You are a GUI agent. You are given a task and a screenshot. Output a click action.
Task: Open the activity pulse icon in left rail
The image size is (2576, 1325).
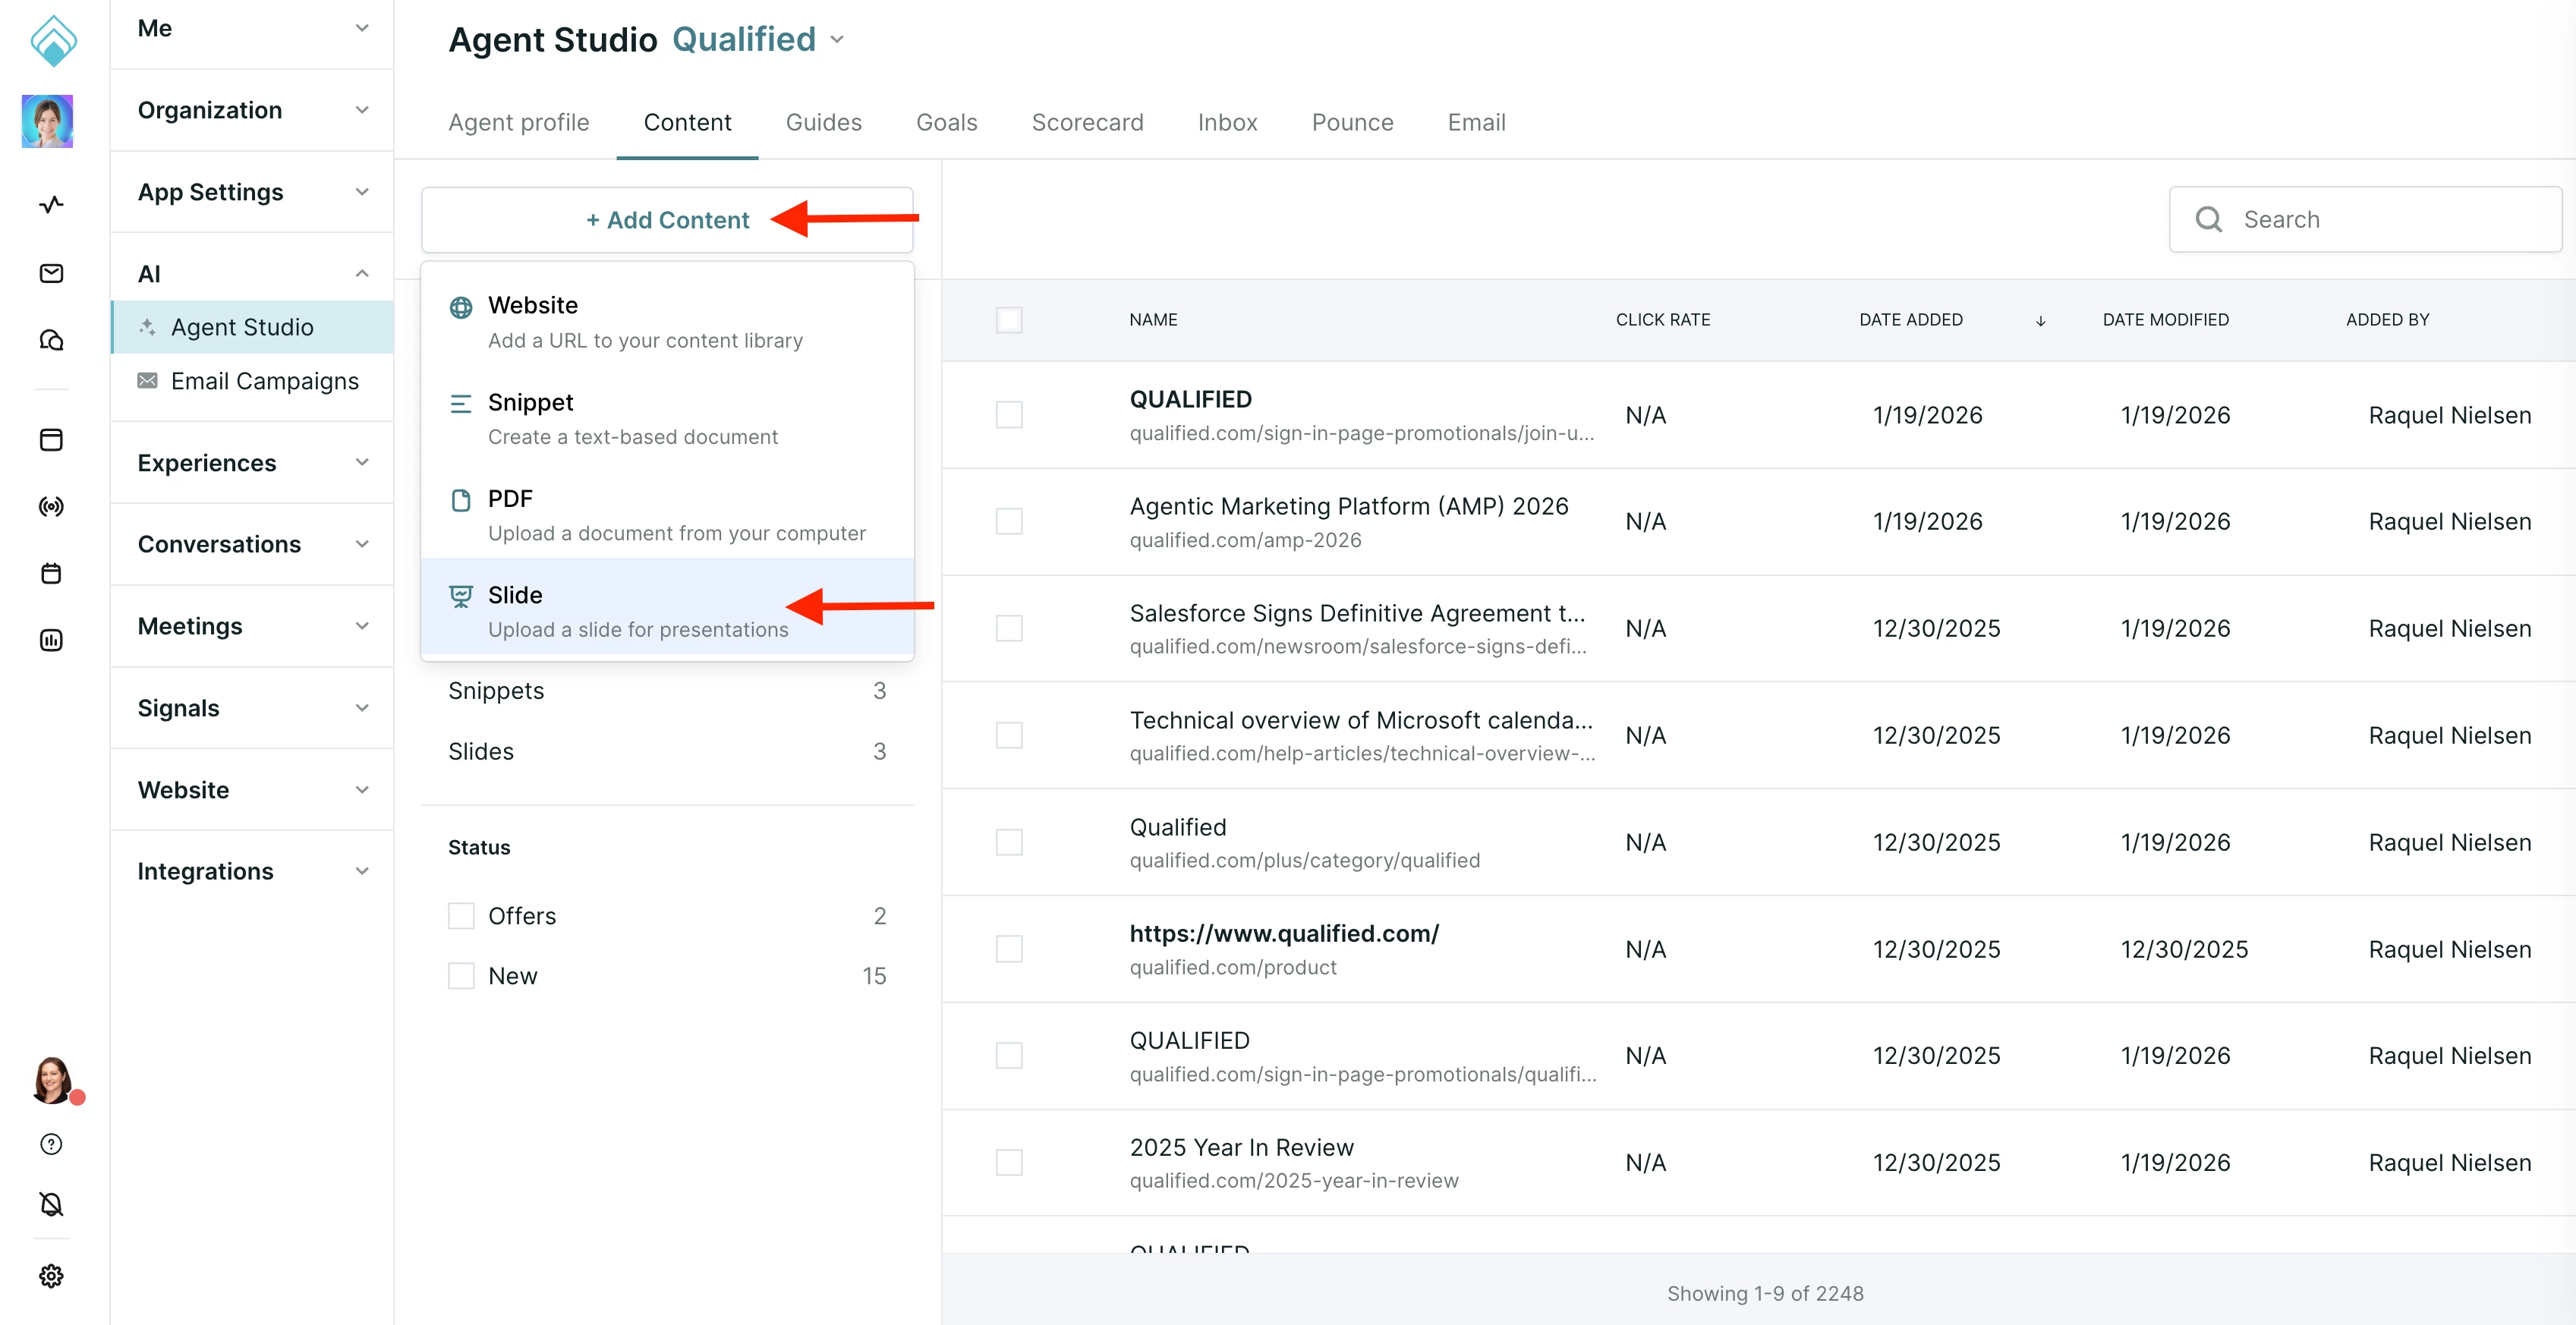[51, 205]
